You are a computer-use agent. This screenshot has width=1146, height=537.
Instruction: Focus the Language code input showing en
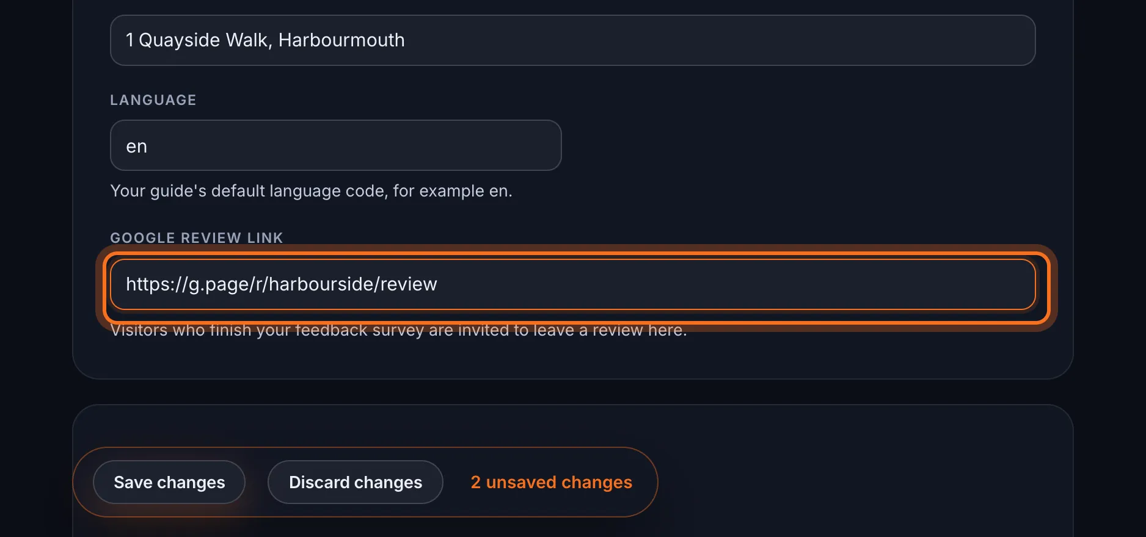(335, 145)
